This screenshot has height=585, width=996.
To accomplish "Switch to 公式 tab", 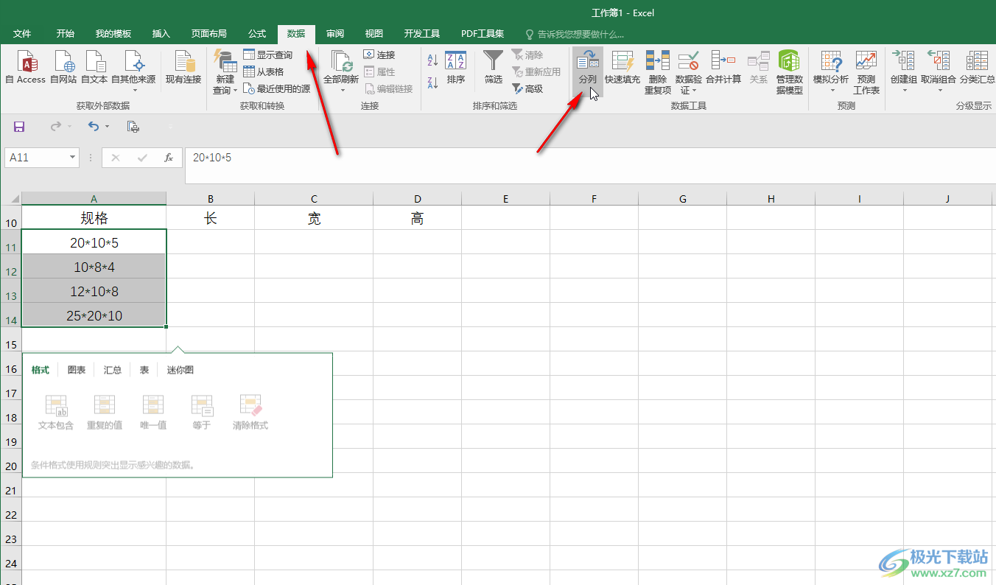I will coord(257,34).
